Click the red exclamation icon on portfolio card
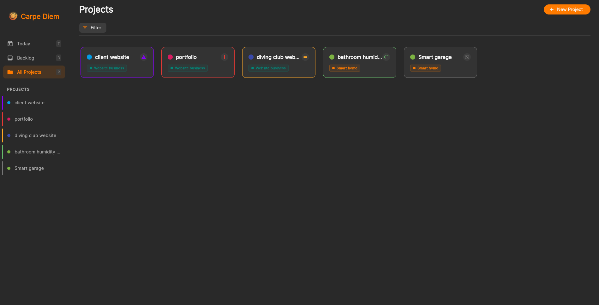Screen dimensions: 599x305 pos(225,57)
